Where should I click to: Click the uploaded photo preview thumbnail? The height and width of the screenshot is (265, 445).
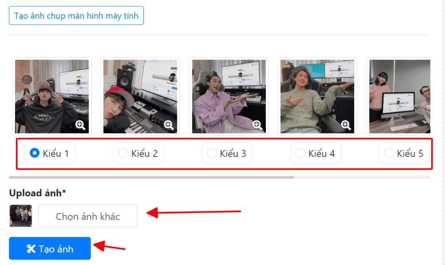click(x=21, y=216)
